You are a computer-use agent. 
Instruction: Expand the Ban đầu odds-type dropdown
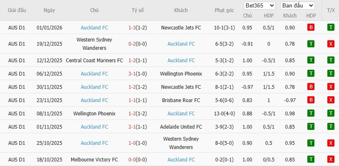pos(297,5)
